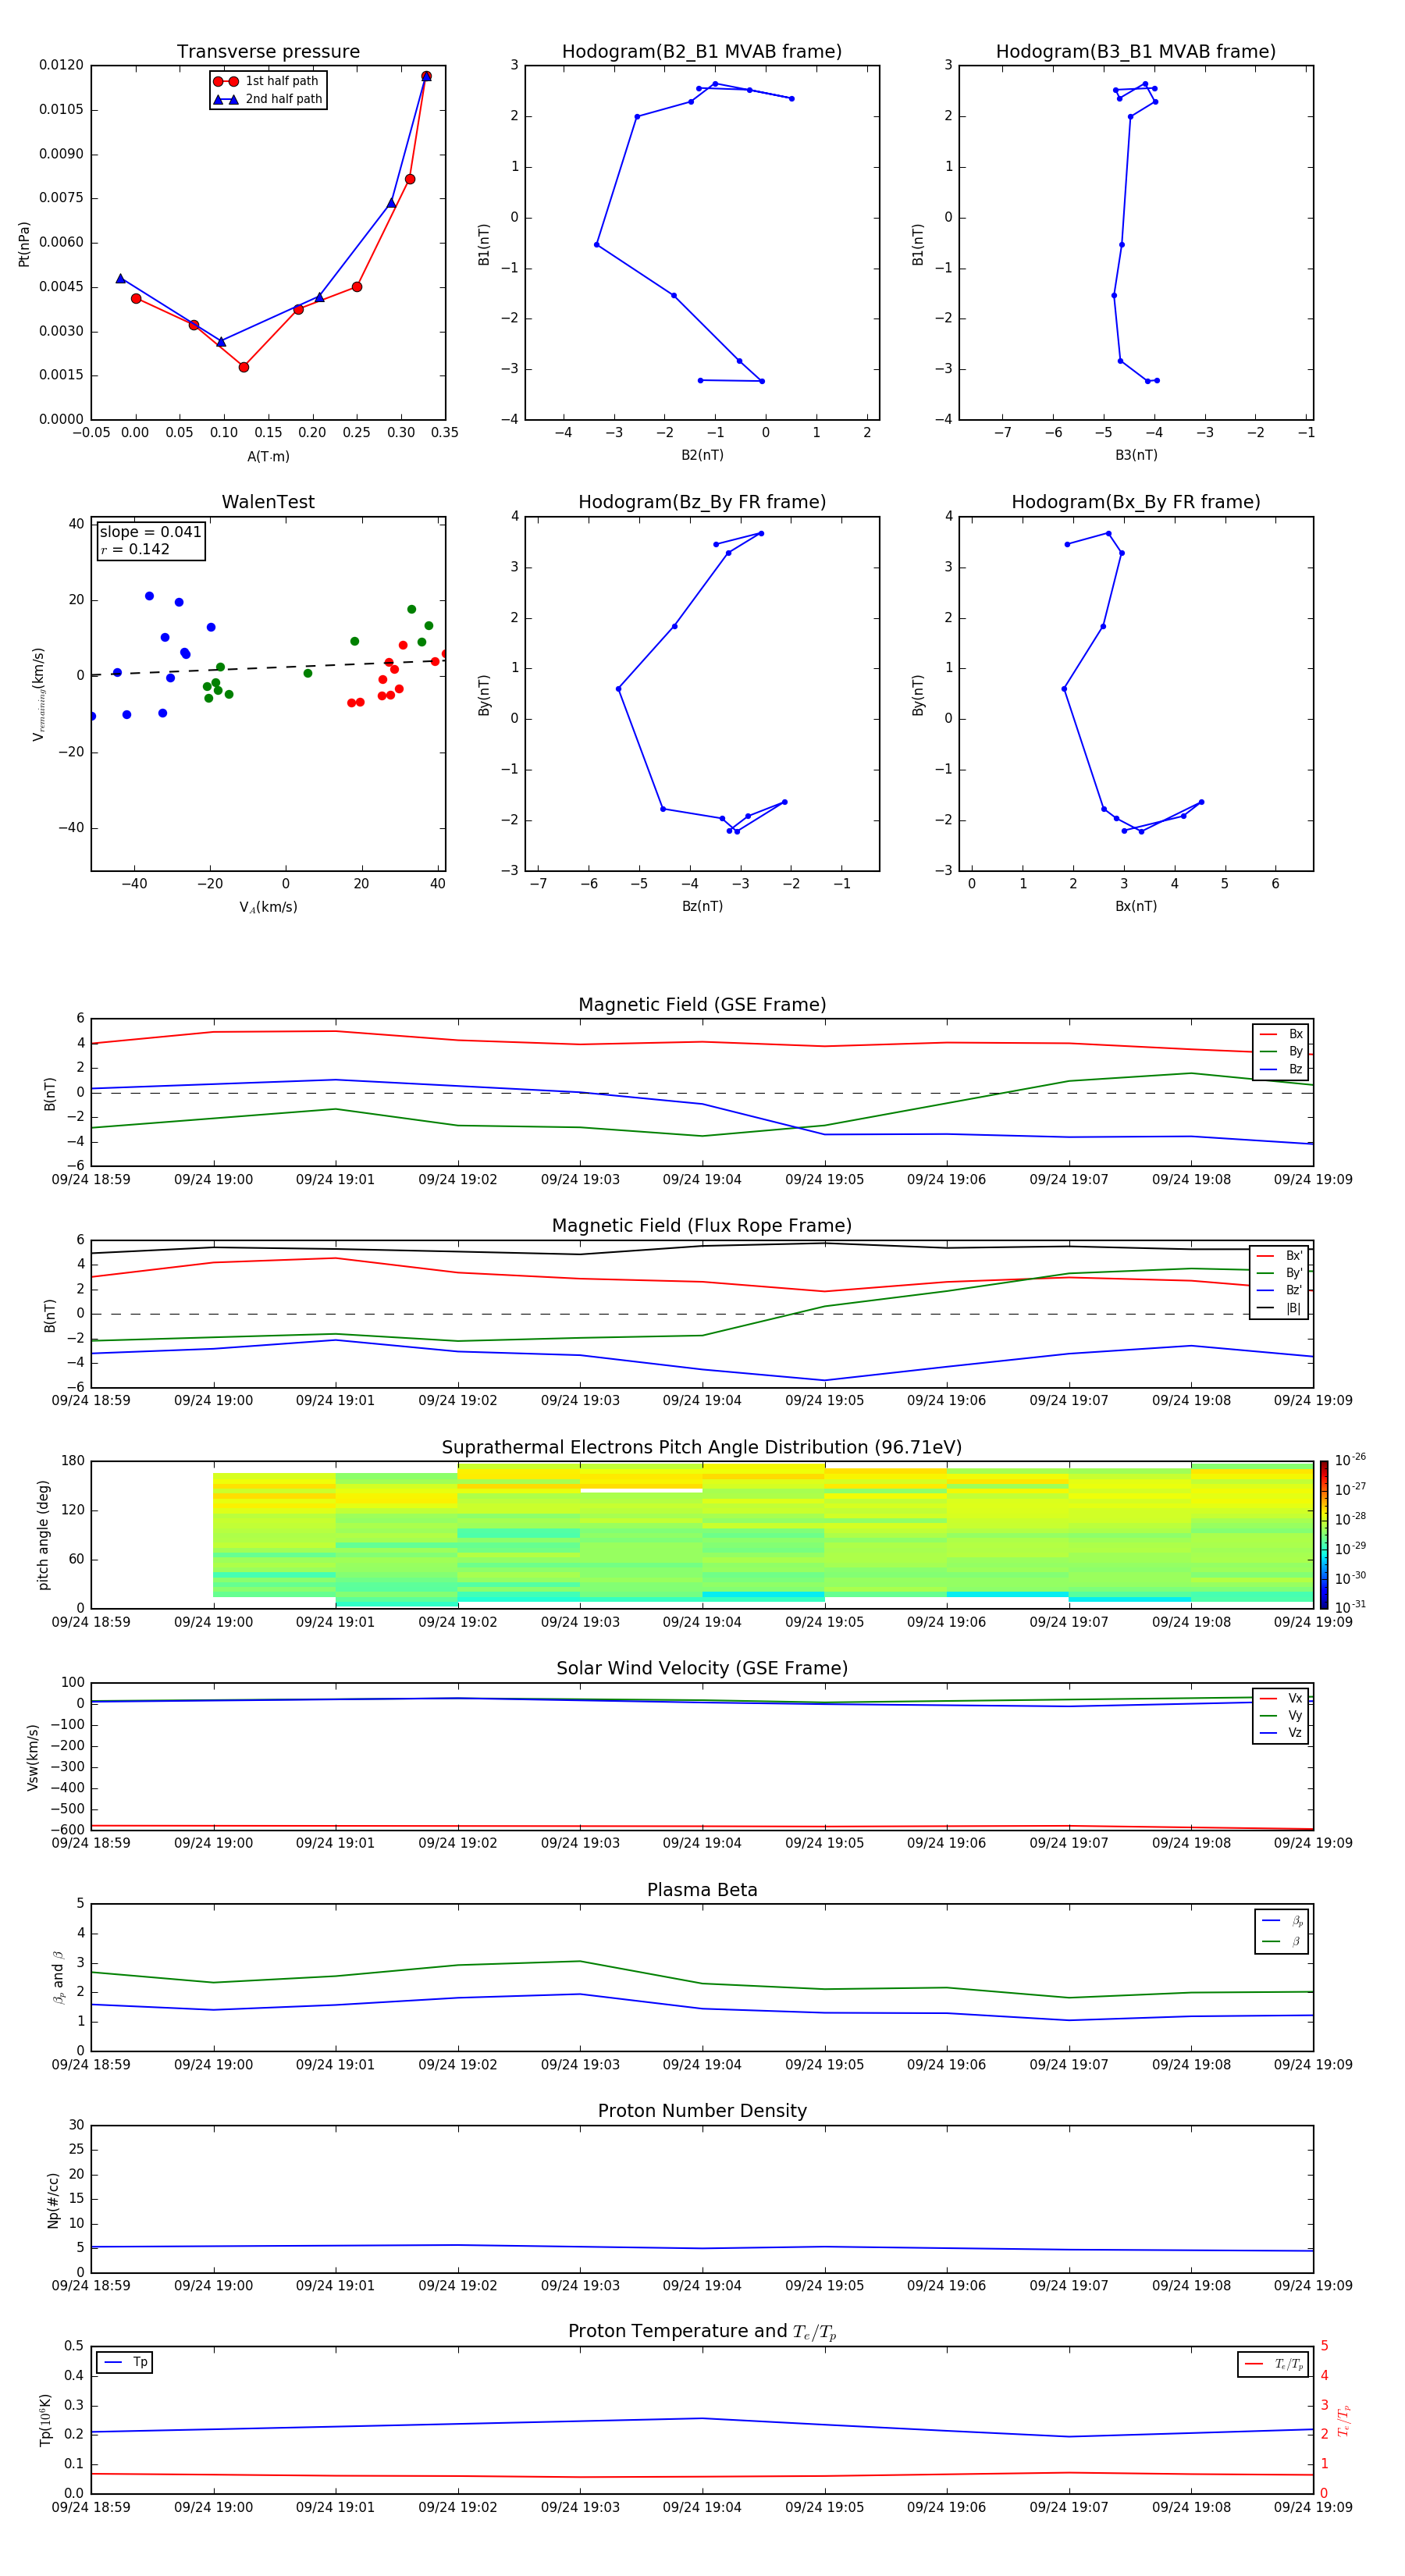Click 'B3(nT)' x-axis label
The height and width of the screenshot is (2576, 1405).
1136,455
